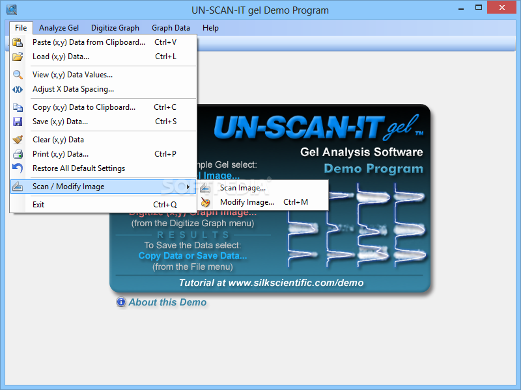Open the Graph Data menu

[x=171, y=28]
